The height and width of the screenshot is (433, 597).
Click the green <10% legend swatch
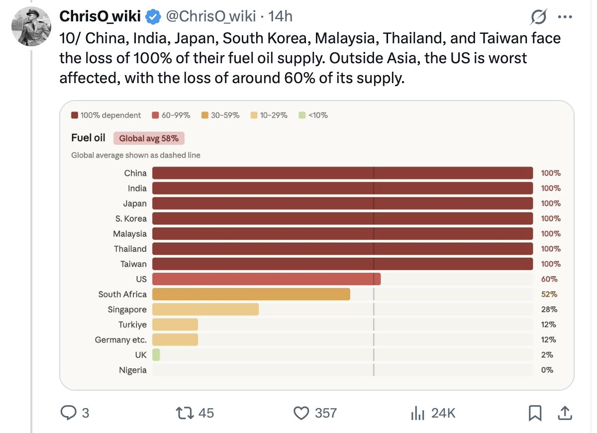coord(302,115)
